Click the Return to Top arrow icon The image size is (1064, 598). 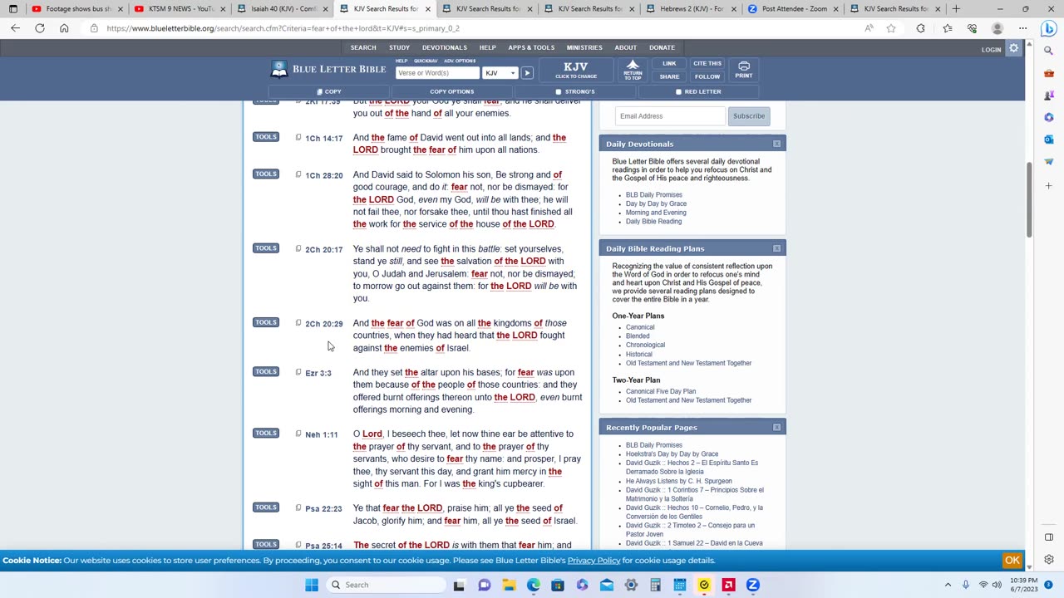633,70
